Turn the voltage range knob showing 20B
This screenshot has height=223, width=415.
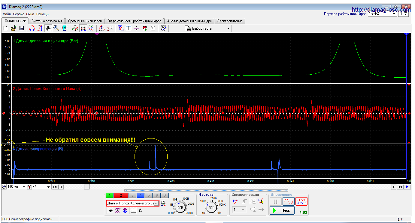[x=180, y=207]
